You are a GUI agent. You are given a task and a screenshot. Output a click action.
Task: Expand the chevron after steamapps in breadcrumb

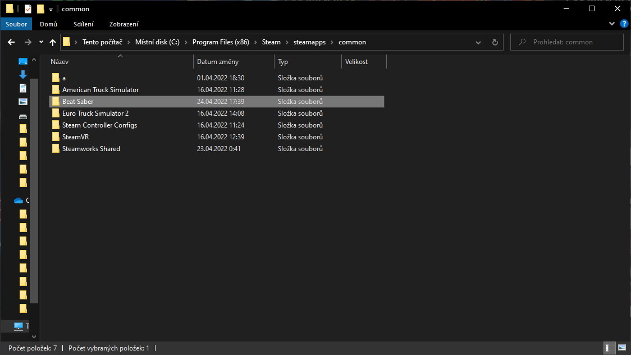(x=332, y=42)
